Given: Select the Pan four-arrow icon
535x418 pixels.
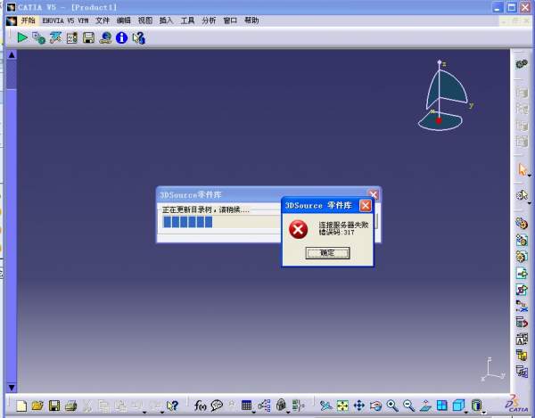Looking at the screenshot, I should [359, 406].
